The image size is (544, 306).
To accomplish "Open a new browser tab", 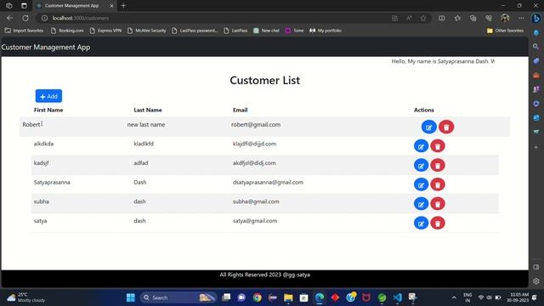I will tap(123, 6).
